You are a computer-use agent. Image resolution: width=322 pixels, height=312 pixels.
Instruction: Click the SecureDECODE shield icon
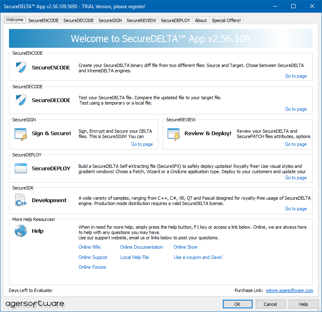(x=21, y=100)
